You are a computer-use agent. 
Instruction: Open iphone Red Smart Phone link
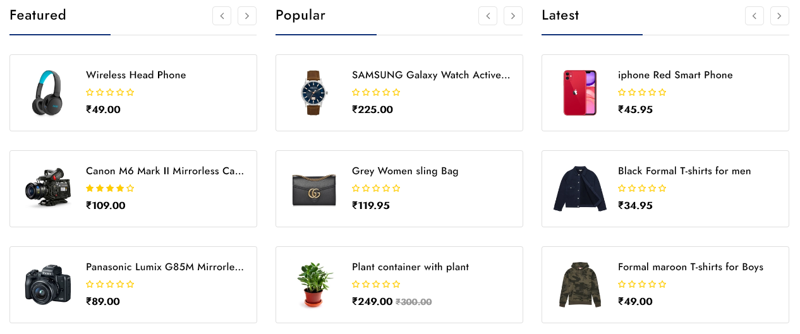(x=675, y=75)
